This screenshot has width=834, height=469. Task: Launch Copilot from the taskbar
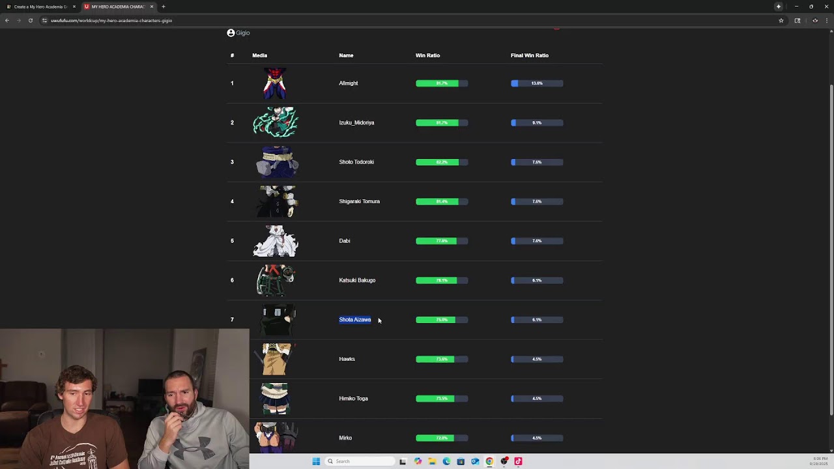click(418, 461)
